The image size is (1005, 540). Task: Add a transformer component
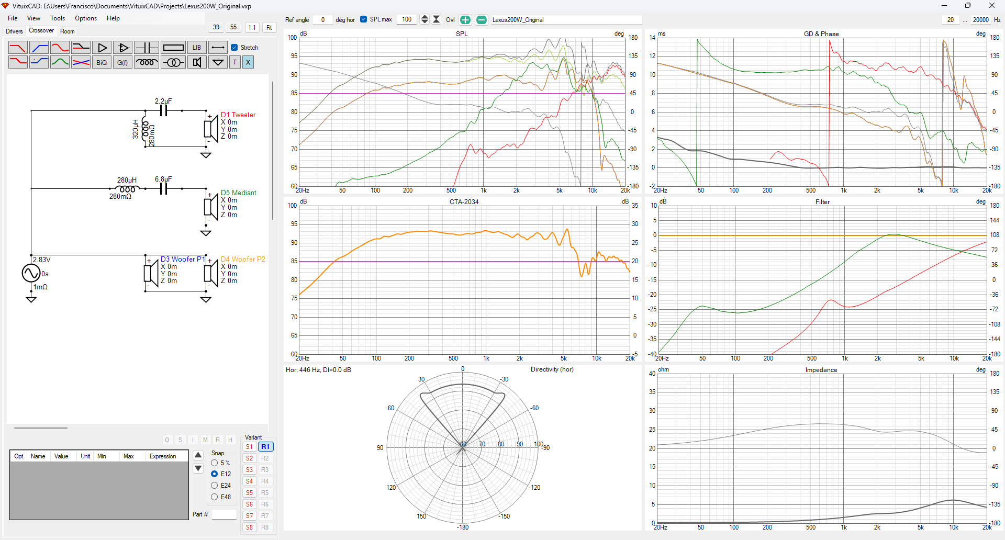tap(173, 62)
